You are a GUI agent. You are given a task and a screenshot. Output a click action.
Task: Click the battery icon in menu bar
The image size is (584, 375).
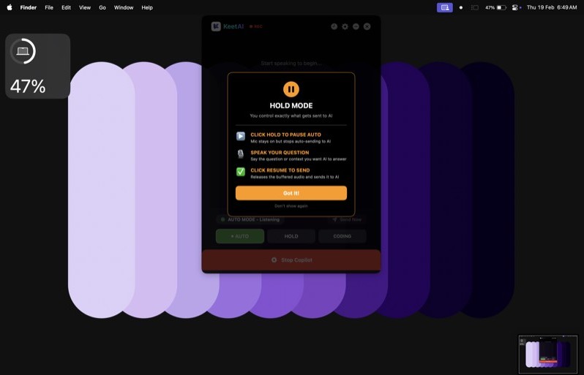click(x=501, y=7)
